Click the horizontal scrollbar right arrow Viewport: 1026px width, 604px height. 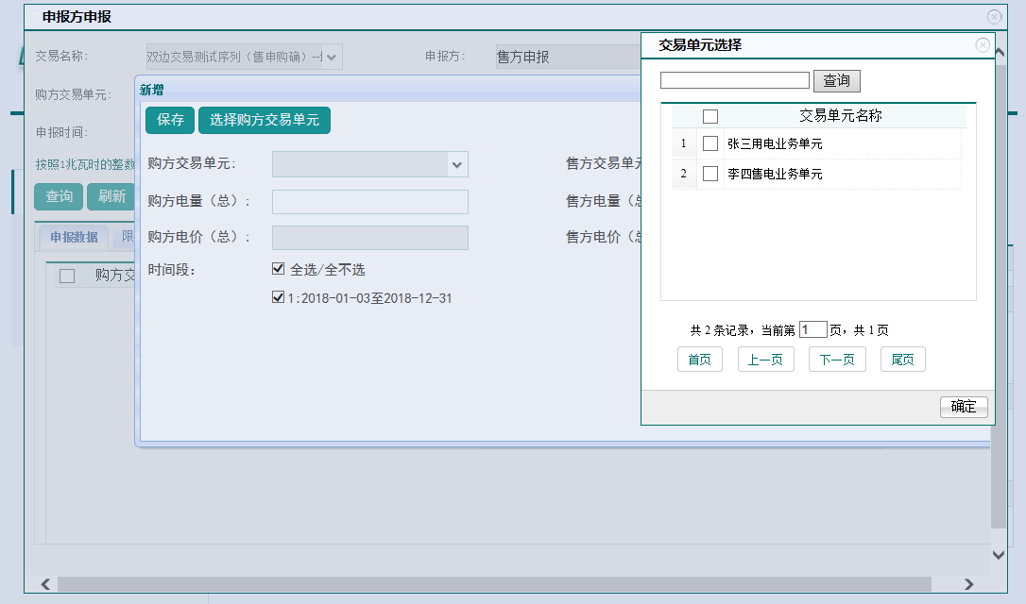click(x=968, y=585)
